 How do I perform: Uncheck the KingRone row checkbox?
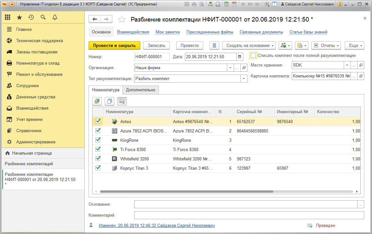coord(98,140)
